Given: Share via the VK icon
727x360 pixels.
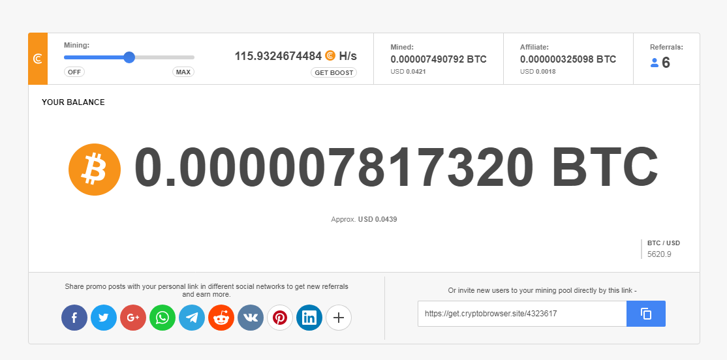Looking at the screenshot, I should pos(251,318).
